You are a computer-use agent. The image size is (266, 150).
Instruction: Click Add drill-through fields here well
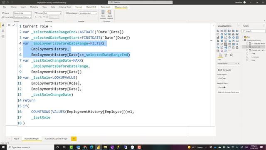[228, 92]
